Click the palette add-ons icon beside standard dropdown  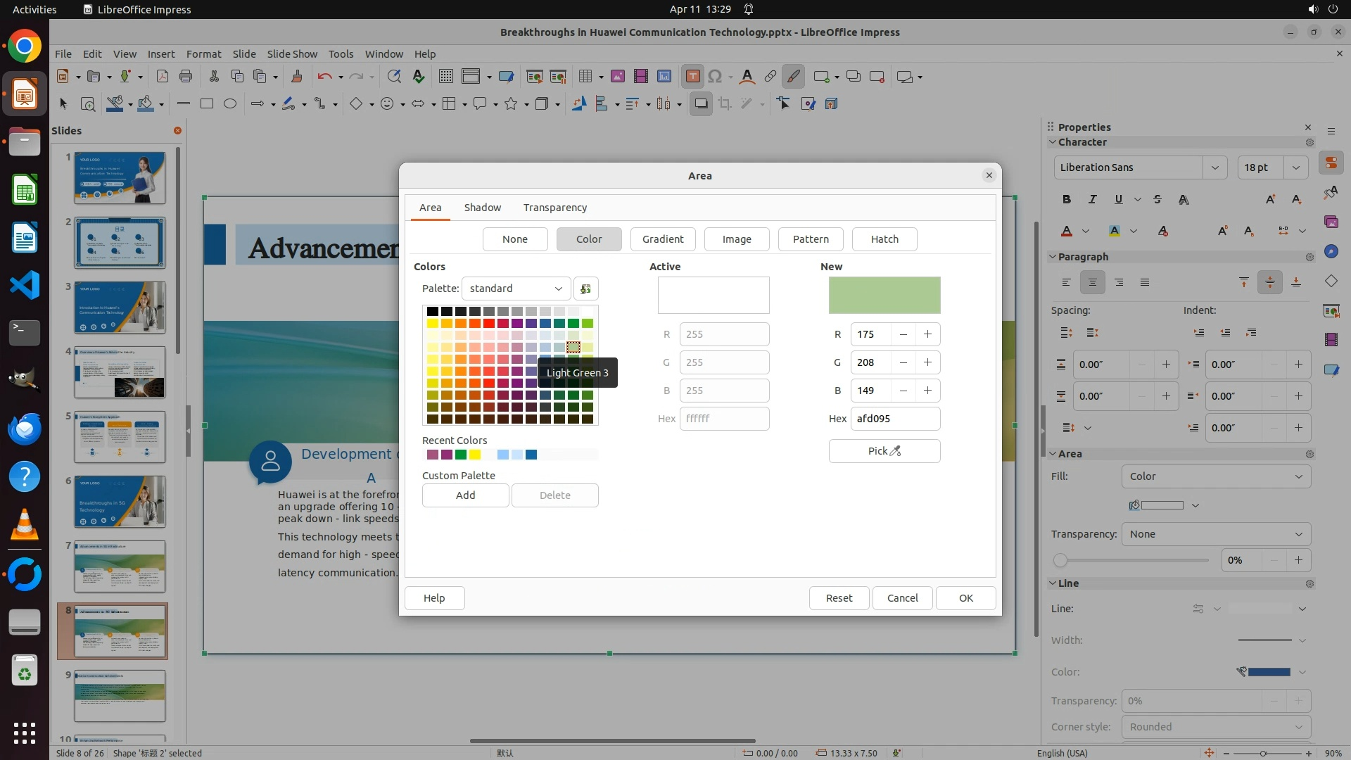[x=585, y=289]
